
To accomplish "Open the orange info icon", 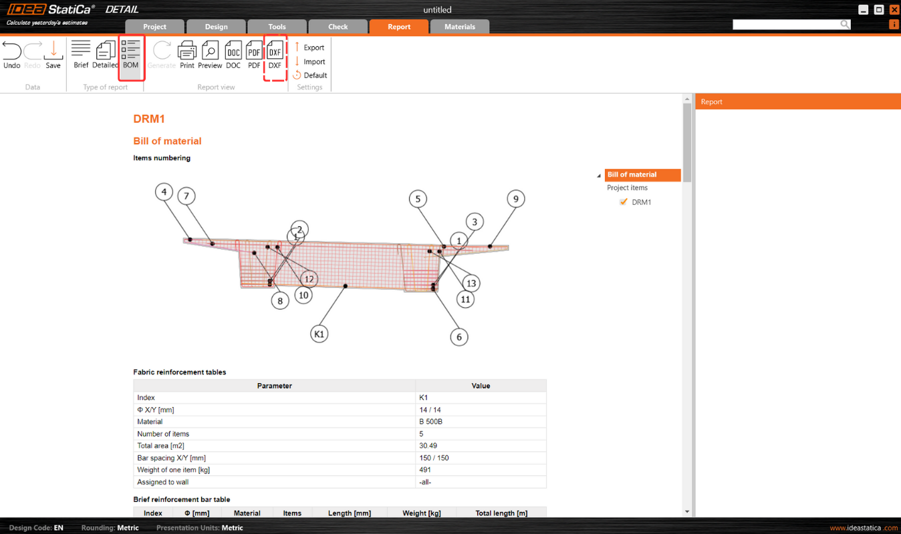I will 894,25.
